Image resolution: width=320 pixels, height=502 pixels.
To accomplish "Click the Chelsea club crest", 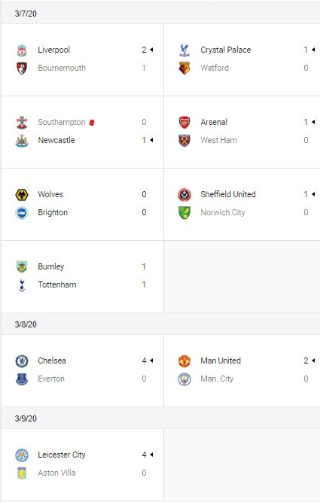I will 22,361.
